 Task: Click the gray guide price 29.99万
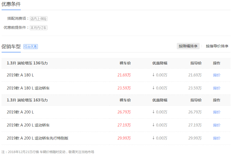pyautogui.click(x=195, y=138)
